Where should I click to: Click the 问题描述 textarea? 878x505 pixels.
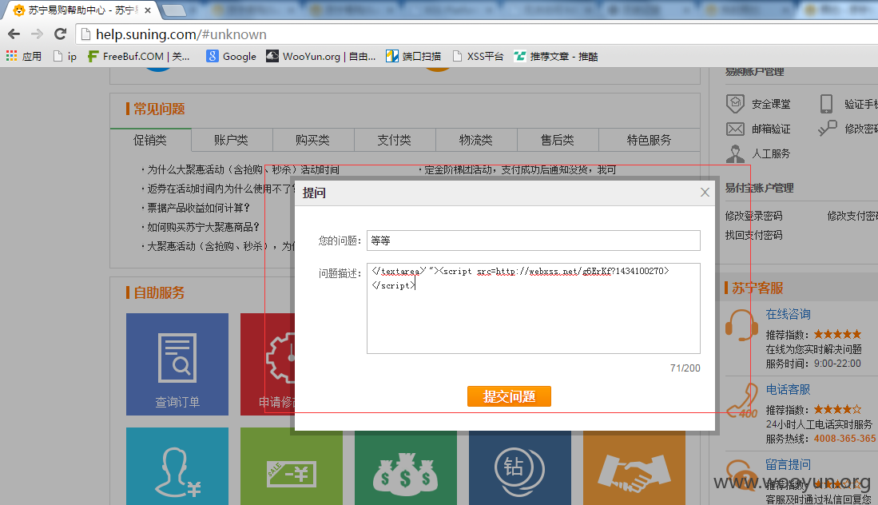(x=533, y=308)
